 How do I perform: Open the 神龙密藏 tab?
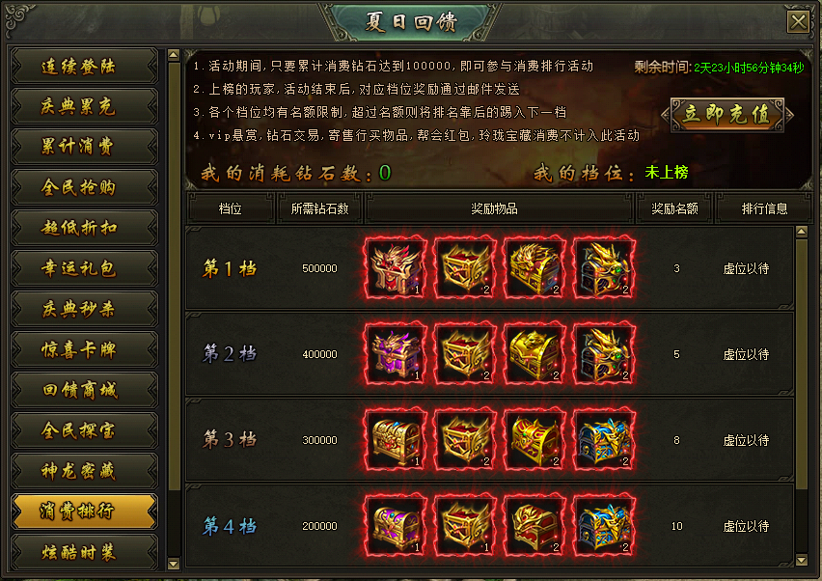pyautogui.click(x=84, y=471)
